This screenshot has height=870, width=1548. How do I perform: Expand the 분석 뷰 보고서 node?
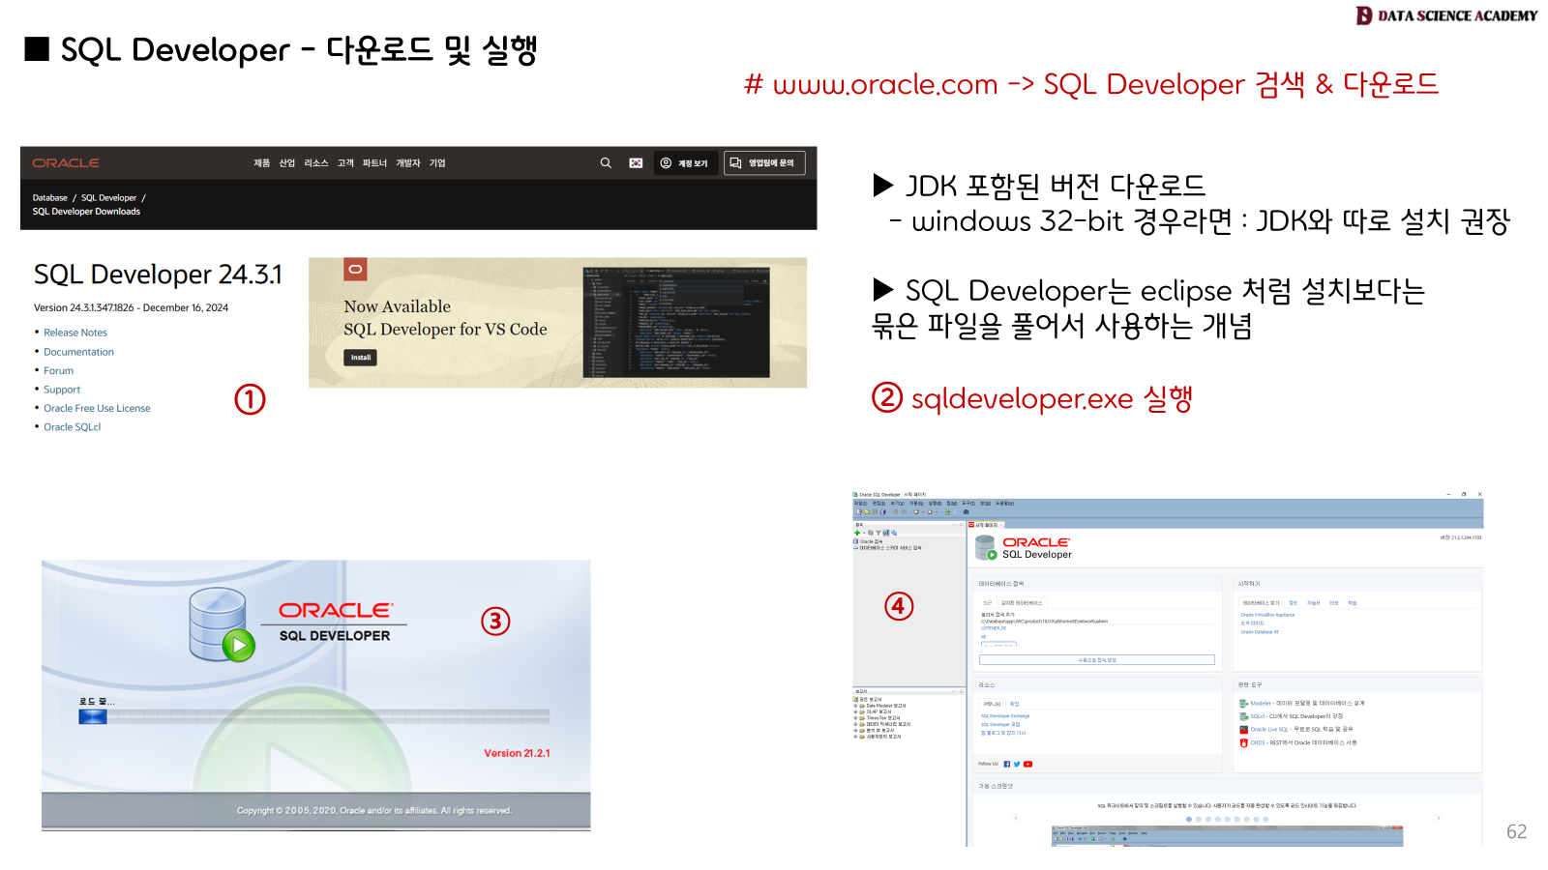[855, 731]
